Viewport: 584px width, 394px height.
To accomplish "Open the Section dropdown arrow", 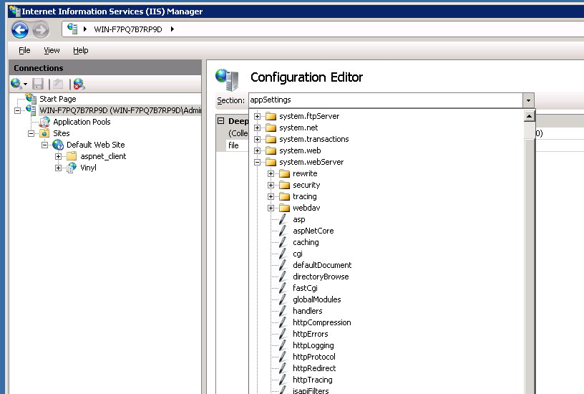I will pyautogui.click(x=528, y=100).
